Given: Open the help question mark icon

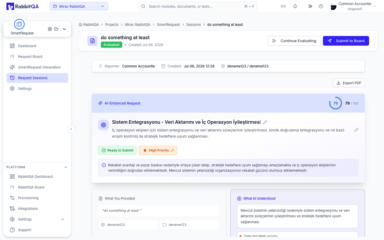Looking at the screenshot, I should pyautogui.click(x=321, y=6).
